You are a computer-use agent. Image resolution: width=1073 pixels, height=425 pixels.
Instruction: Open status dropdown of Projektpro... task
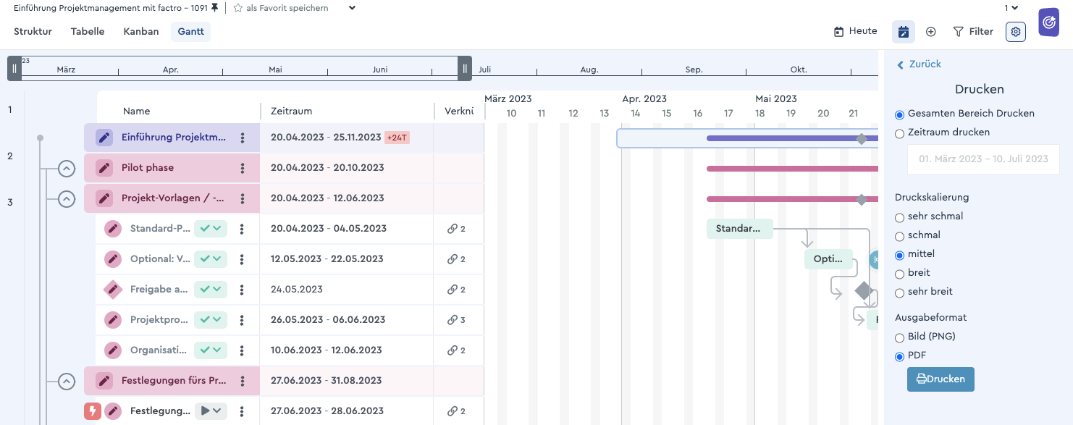coord(211,320)
